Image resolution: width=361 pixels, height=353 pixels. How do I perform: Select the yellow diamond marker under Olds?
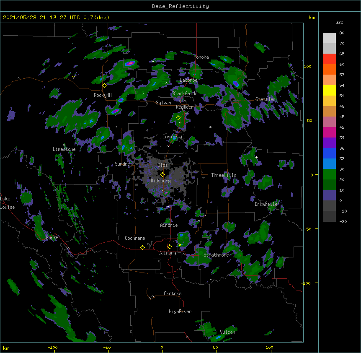pyautogui.click(x=162, y=174)
